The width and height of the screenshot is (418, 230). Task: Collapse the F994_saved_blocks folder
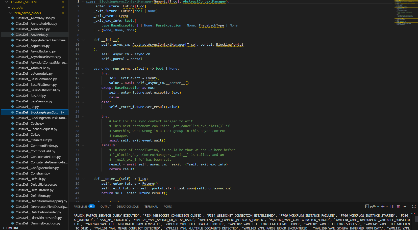11,13
